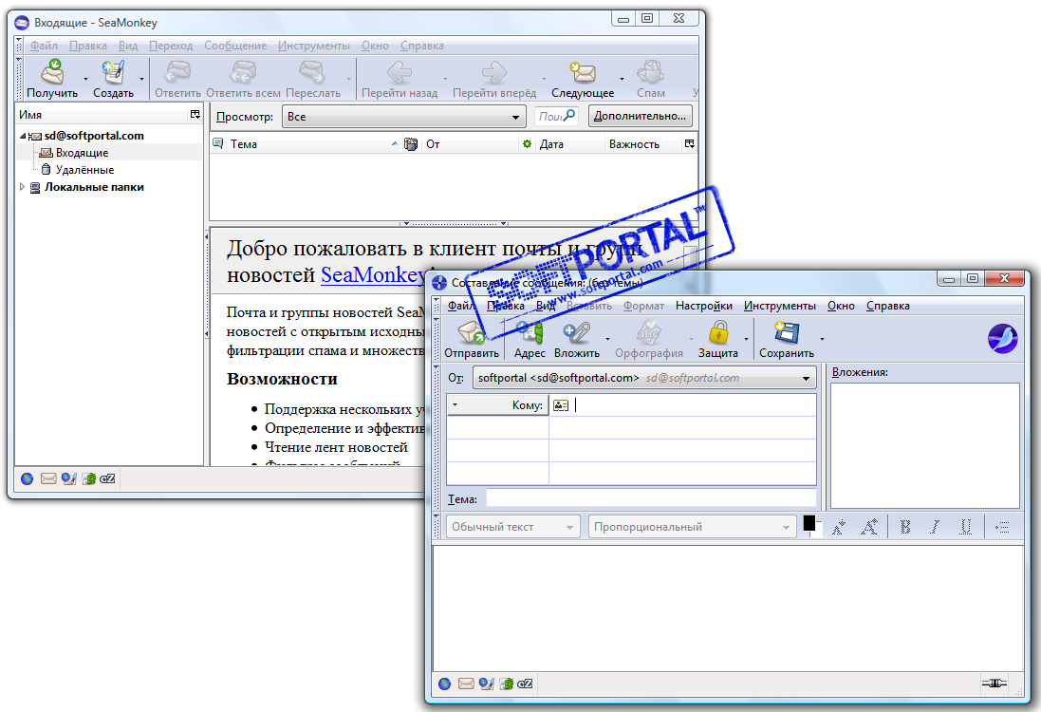The width and height of the screenshot is (1041, 712).
Task: Collapse the sd@softportal.com account tree
Action: coord(23,136)
